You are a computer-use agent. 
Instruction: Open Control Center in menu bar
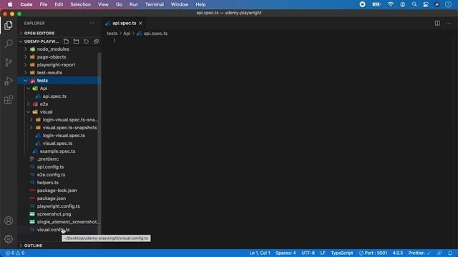click(x=426, y=4)
